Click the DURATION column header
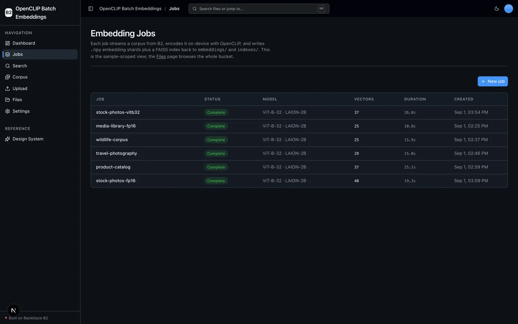Image resolution: width=518 pixels, height=324 pixels. click(x=415, y=99)
